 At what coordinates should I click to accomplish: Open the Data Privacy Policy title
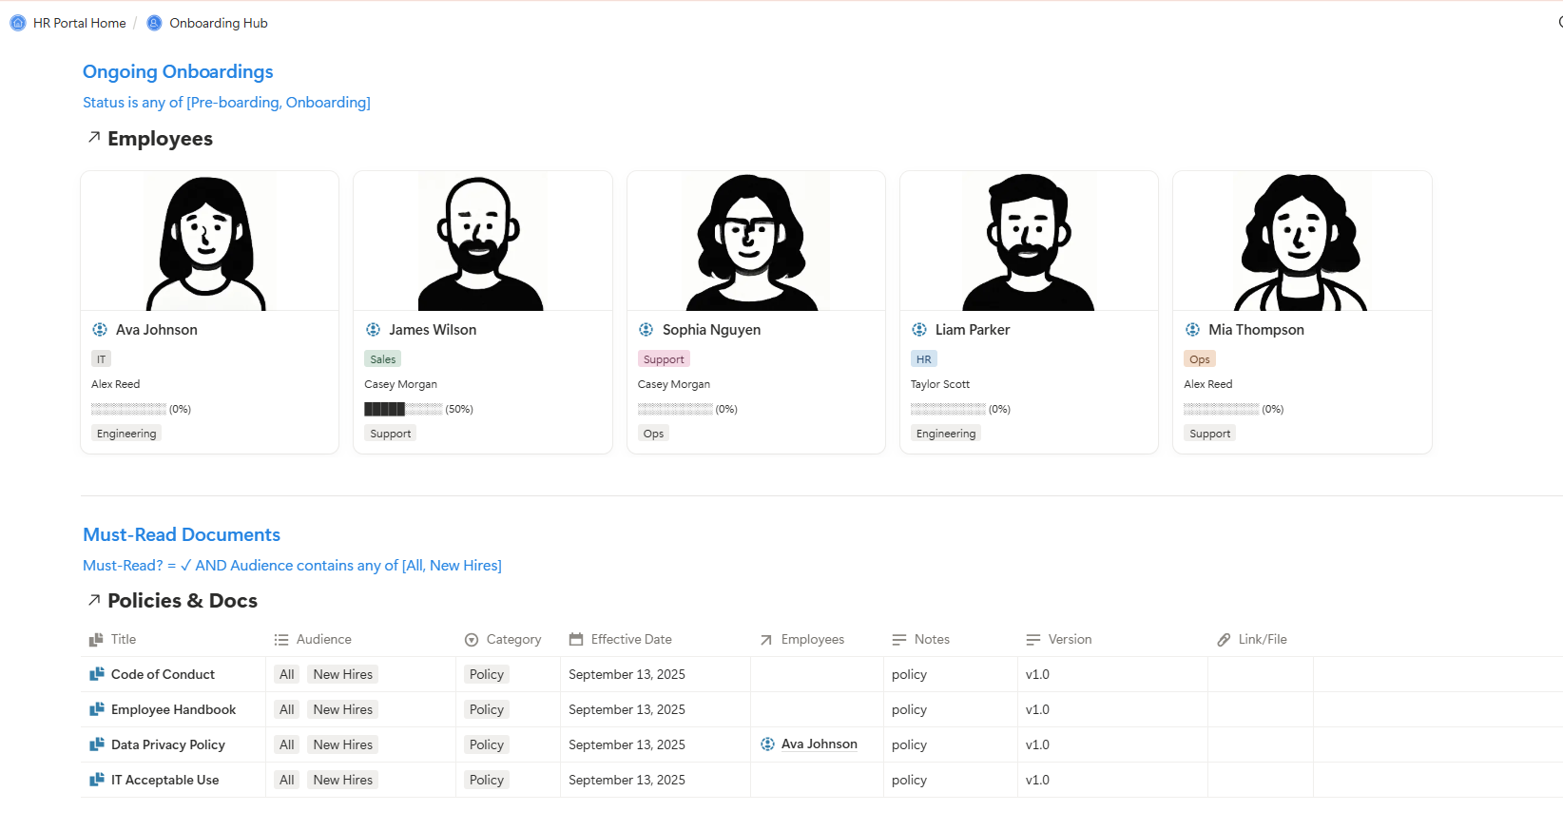pos(168,744)
